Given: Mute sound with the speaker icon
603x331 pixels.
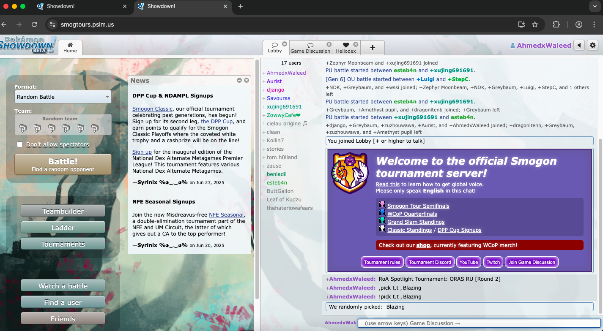Looking at the screenshot, I should pyautogui.click(x=579, y=45).
